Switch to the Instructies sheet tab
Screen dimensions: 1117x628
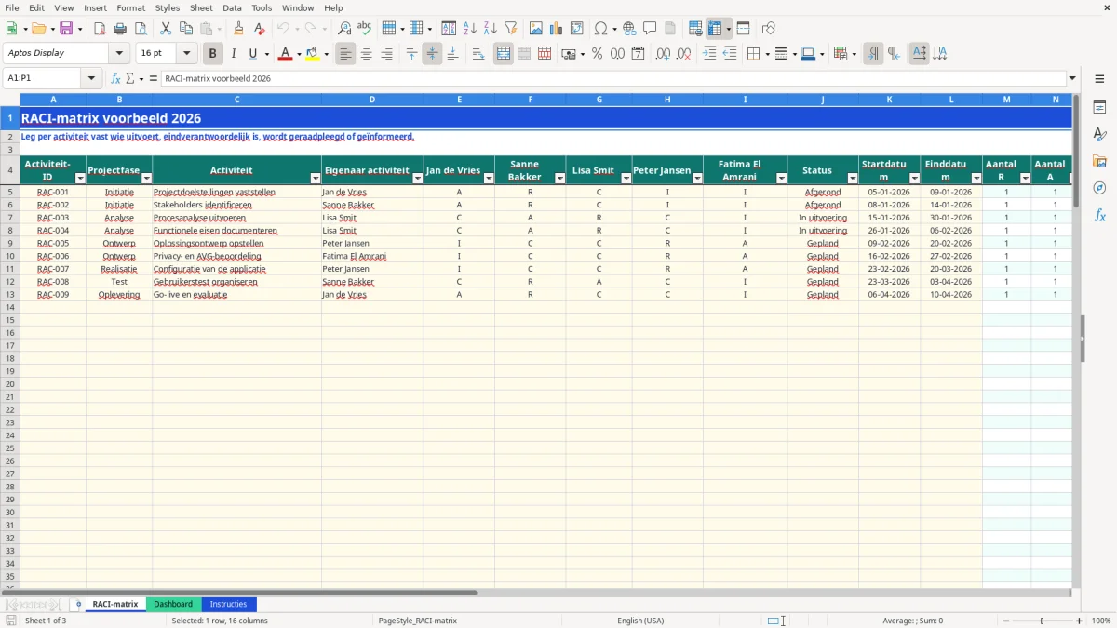pos(228,605)
